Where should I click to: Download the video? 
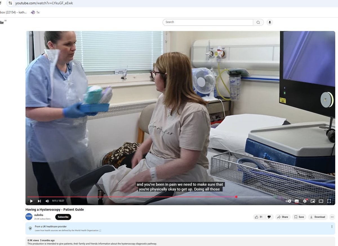click(317, 217)
